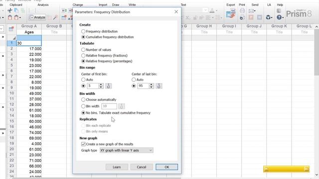Select the Bin width radio button
The image size is (319, 179).
[83, 106]
